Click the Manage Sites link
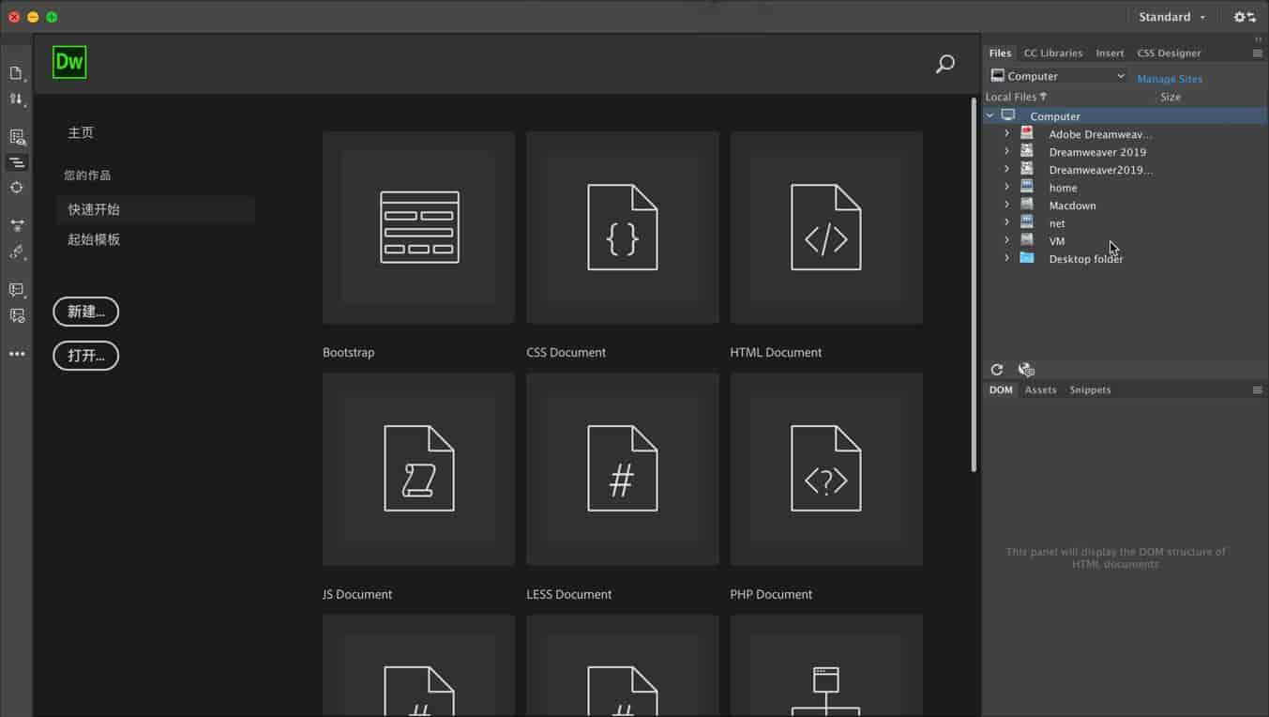 [1169, 79]
